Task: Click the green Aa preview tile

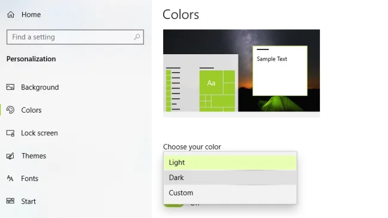Action: pyautogui.click(x=211, y=82)
